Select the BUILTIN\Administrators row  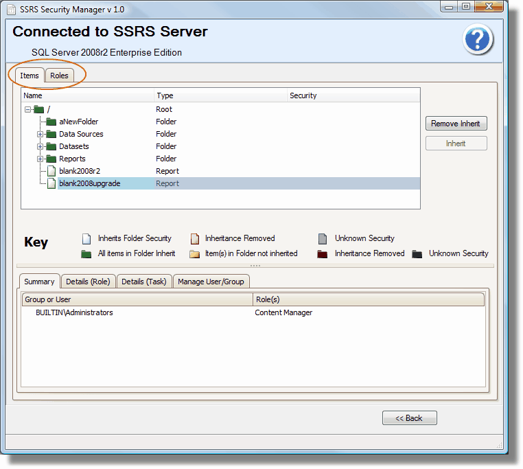253,312
